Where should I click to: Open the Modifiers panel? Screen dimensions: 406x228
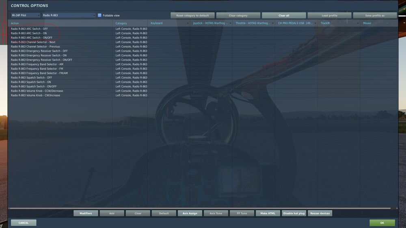click(x=86, y=213)
